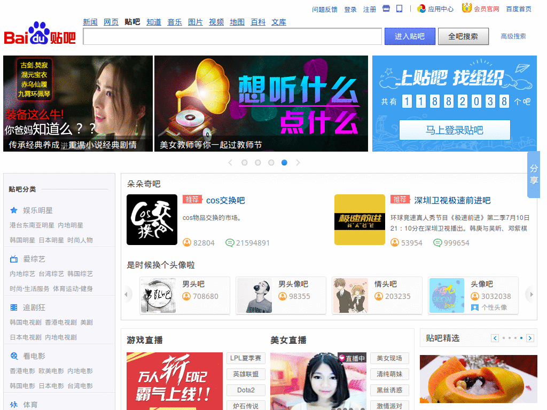Click post bubble icon beside 21594891
This screenshot has height=410, width=547.
(x=230, y=243)
